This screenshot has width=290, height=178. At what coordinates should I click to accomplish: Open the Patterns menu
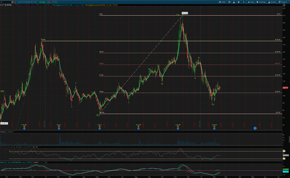[283, 2]
